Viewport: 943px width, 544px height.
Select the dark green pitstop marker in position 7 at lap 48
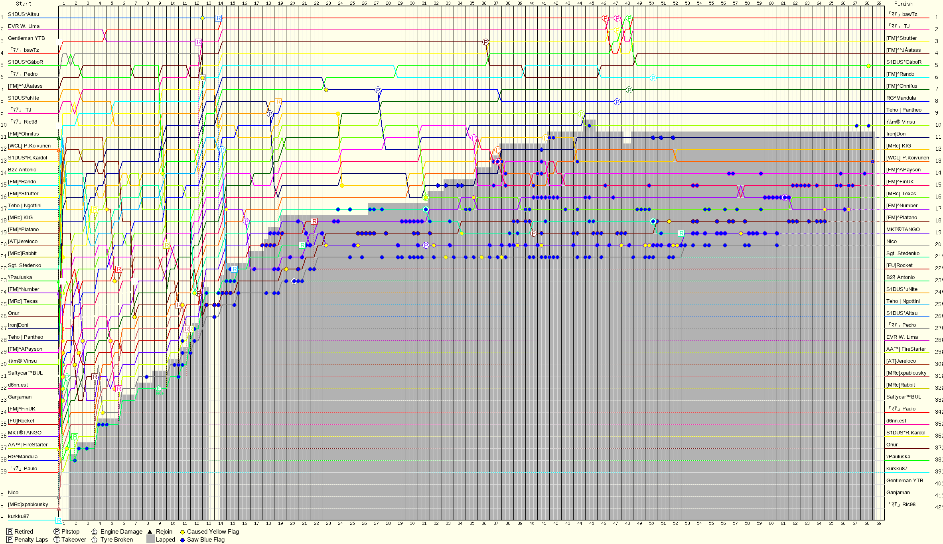click(629, 90)
